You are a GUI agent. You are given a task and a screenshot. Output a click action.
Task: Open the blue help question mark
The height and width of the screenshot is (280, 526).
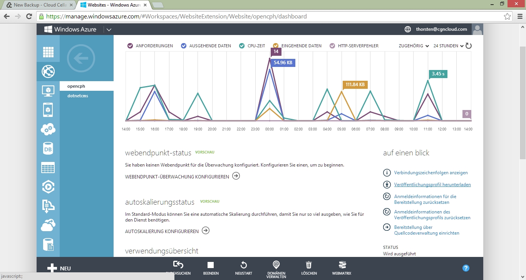(x=466, y=268)
